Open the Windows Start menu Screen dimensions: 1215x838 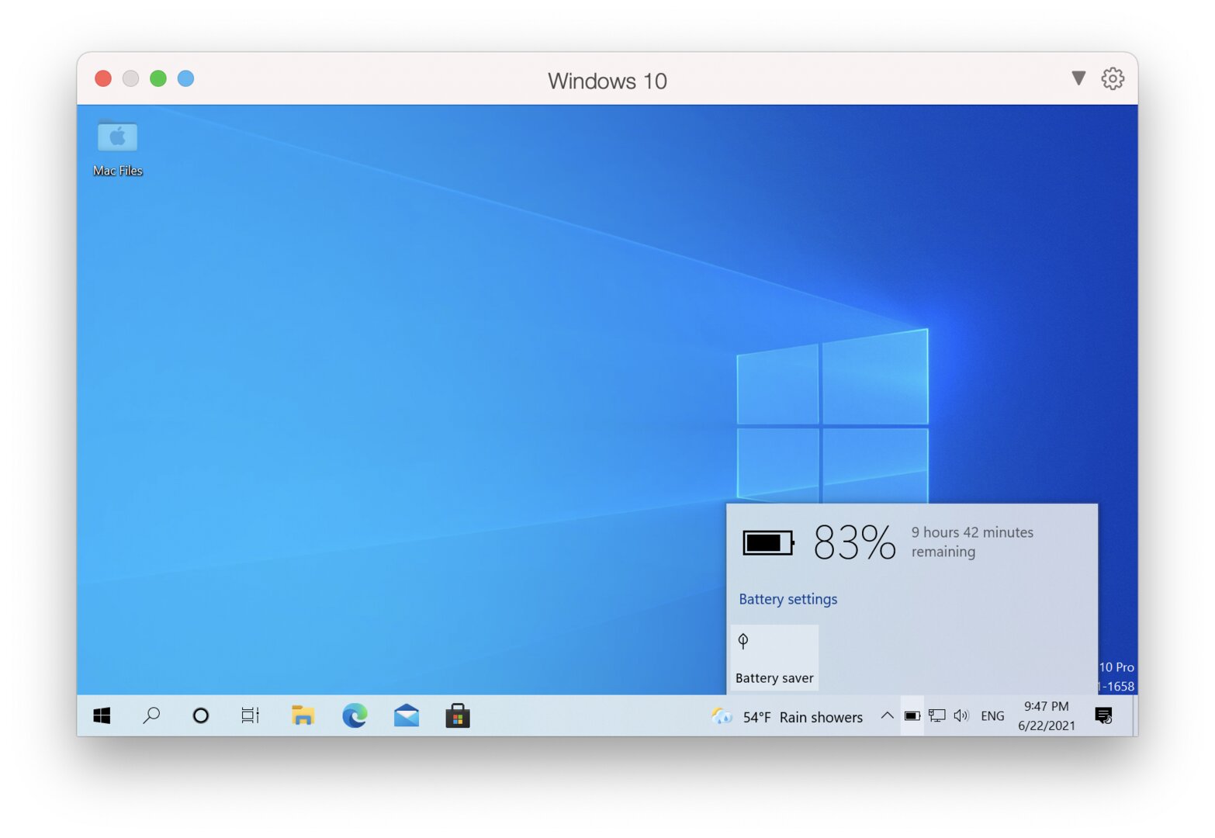(102, 715)
